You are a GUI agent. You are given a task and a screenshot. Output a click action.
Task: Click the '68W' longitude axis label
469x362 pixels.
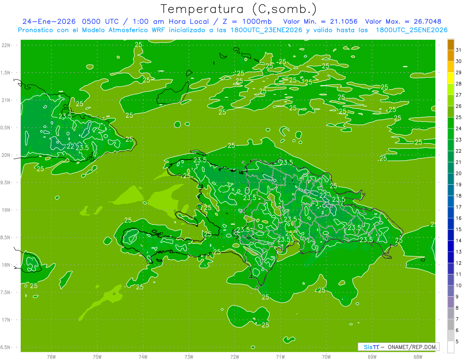tap(418, 357)
